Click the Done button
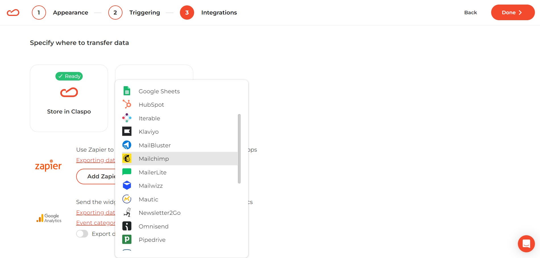Viewport: 540px width, 258px height. click(512, 12)
